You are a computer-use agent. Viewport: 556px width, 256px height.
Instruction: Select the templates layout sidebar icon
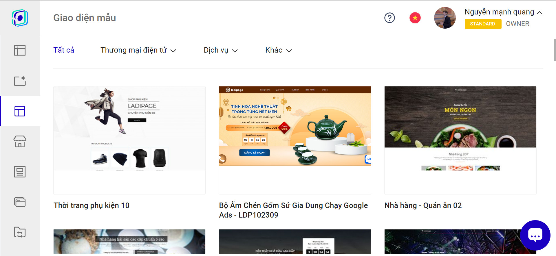coord(20,111)
